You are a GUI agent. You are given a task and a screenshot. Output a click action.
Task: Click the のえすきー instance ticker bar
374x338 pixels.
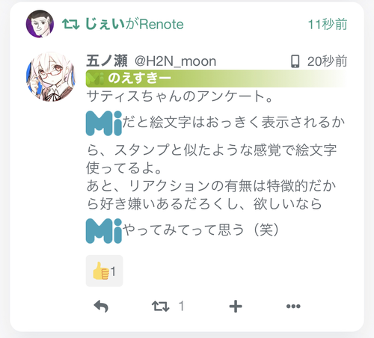[x=217, y=79]
